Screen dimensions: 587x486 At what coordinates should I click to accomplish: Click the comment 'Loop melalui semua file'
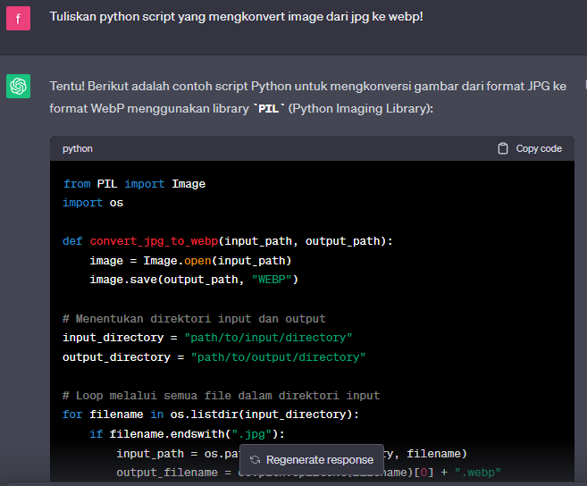click(x=221, y=395)
